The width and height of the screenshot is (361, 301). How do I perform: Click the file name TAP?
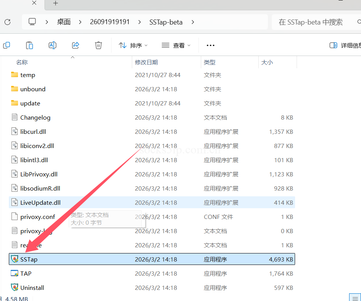[x=26, y=274]
